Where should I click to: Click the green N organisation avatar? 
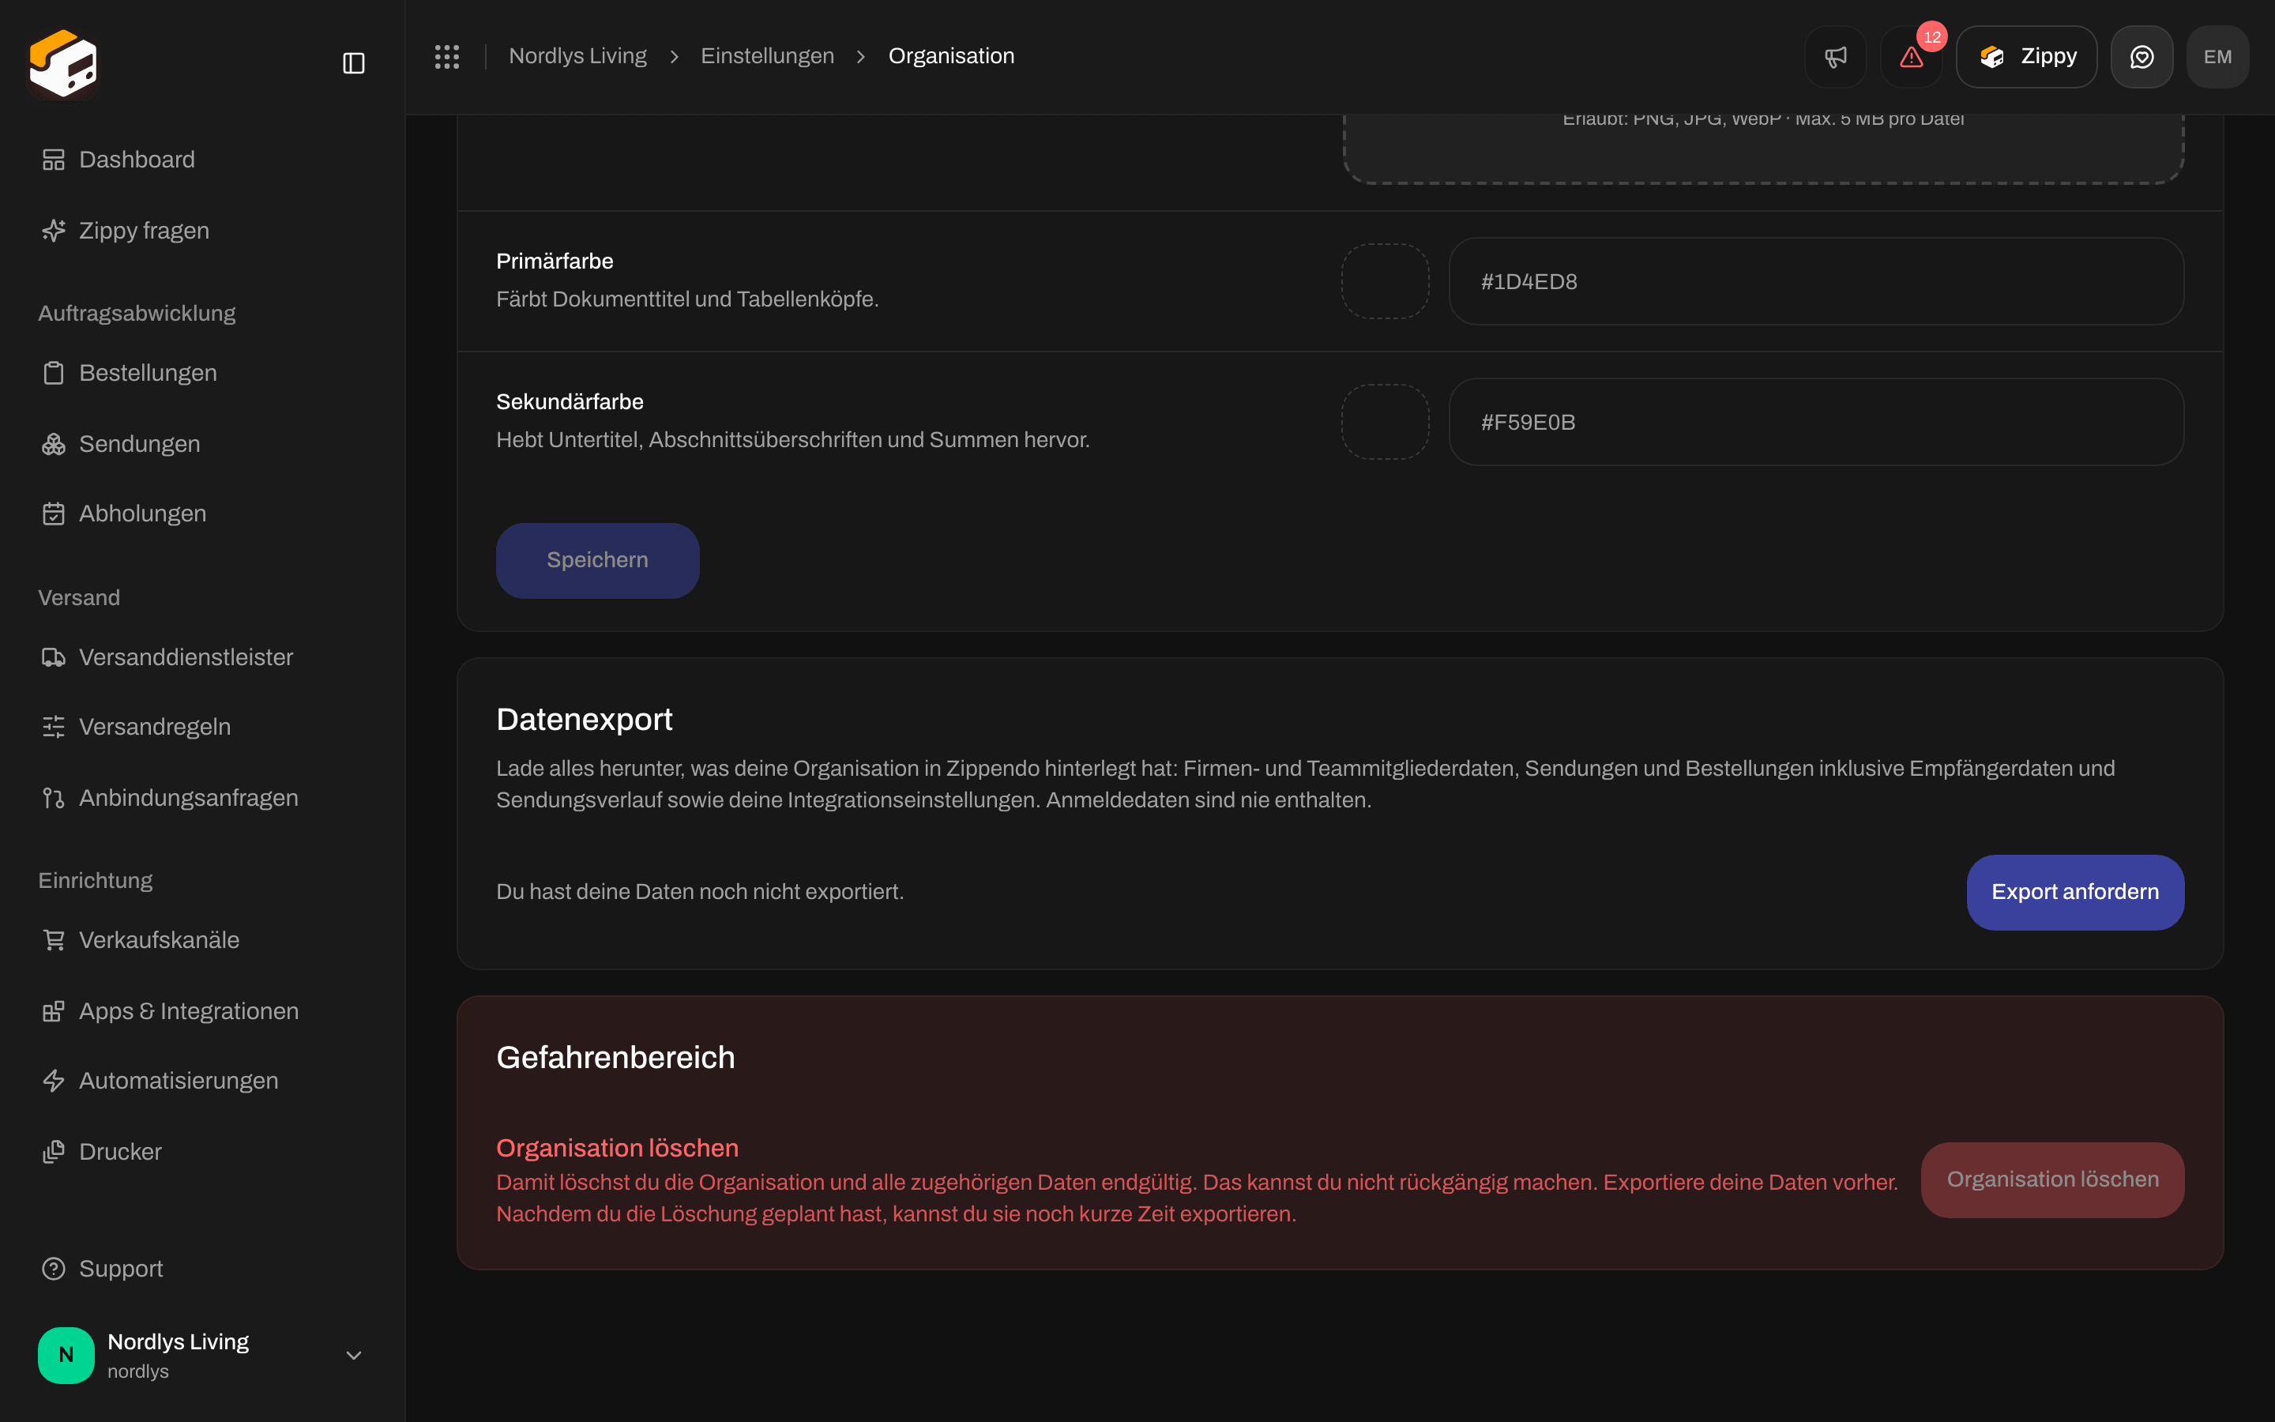coord(66,1355)
